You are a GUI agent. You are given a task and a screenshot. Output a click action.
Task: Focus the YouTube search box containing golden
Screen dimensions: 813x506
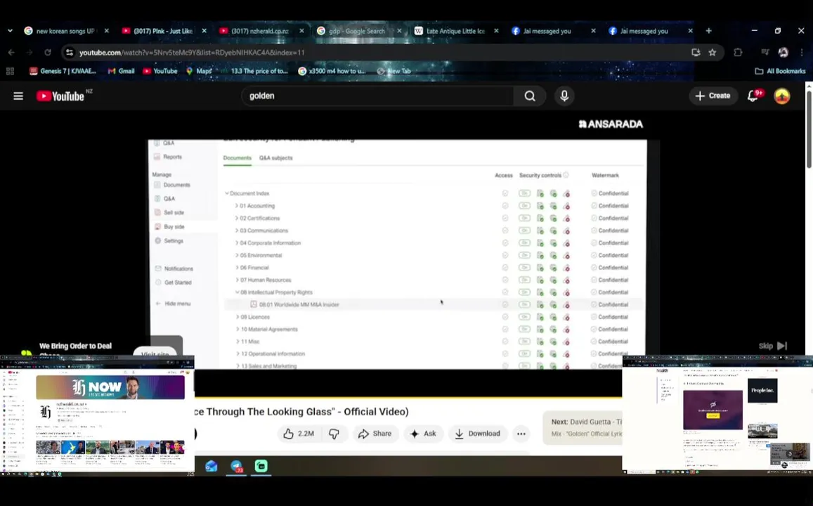pos(377,96)
